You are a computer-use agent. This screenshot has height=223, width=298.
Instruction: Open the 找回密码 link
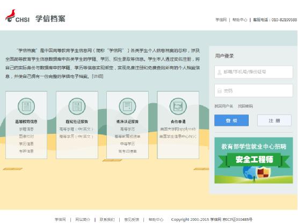click(x=245, y=106)
